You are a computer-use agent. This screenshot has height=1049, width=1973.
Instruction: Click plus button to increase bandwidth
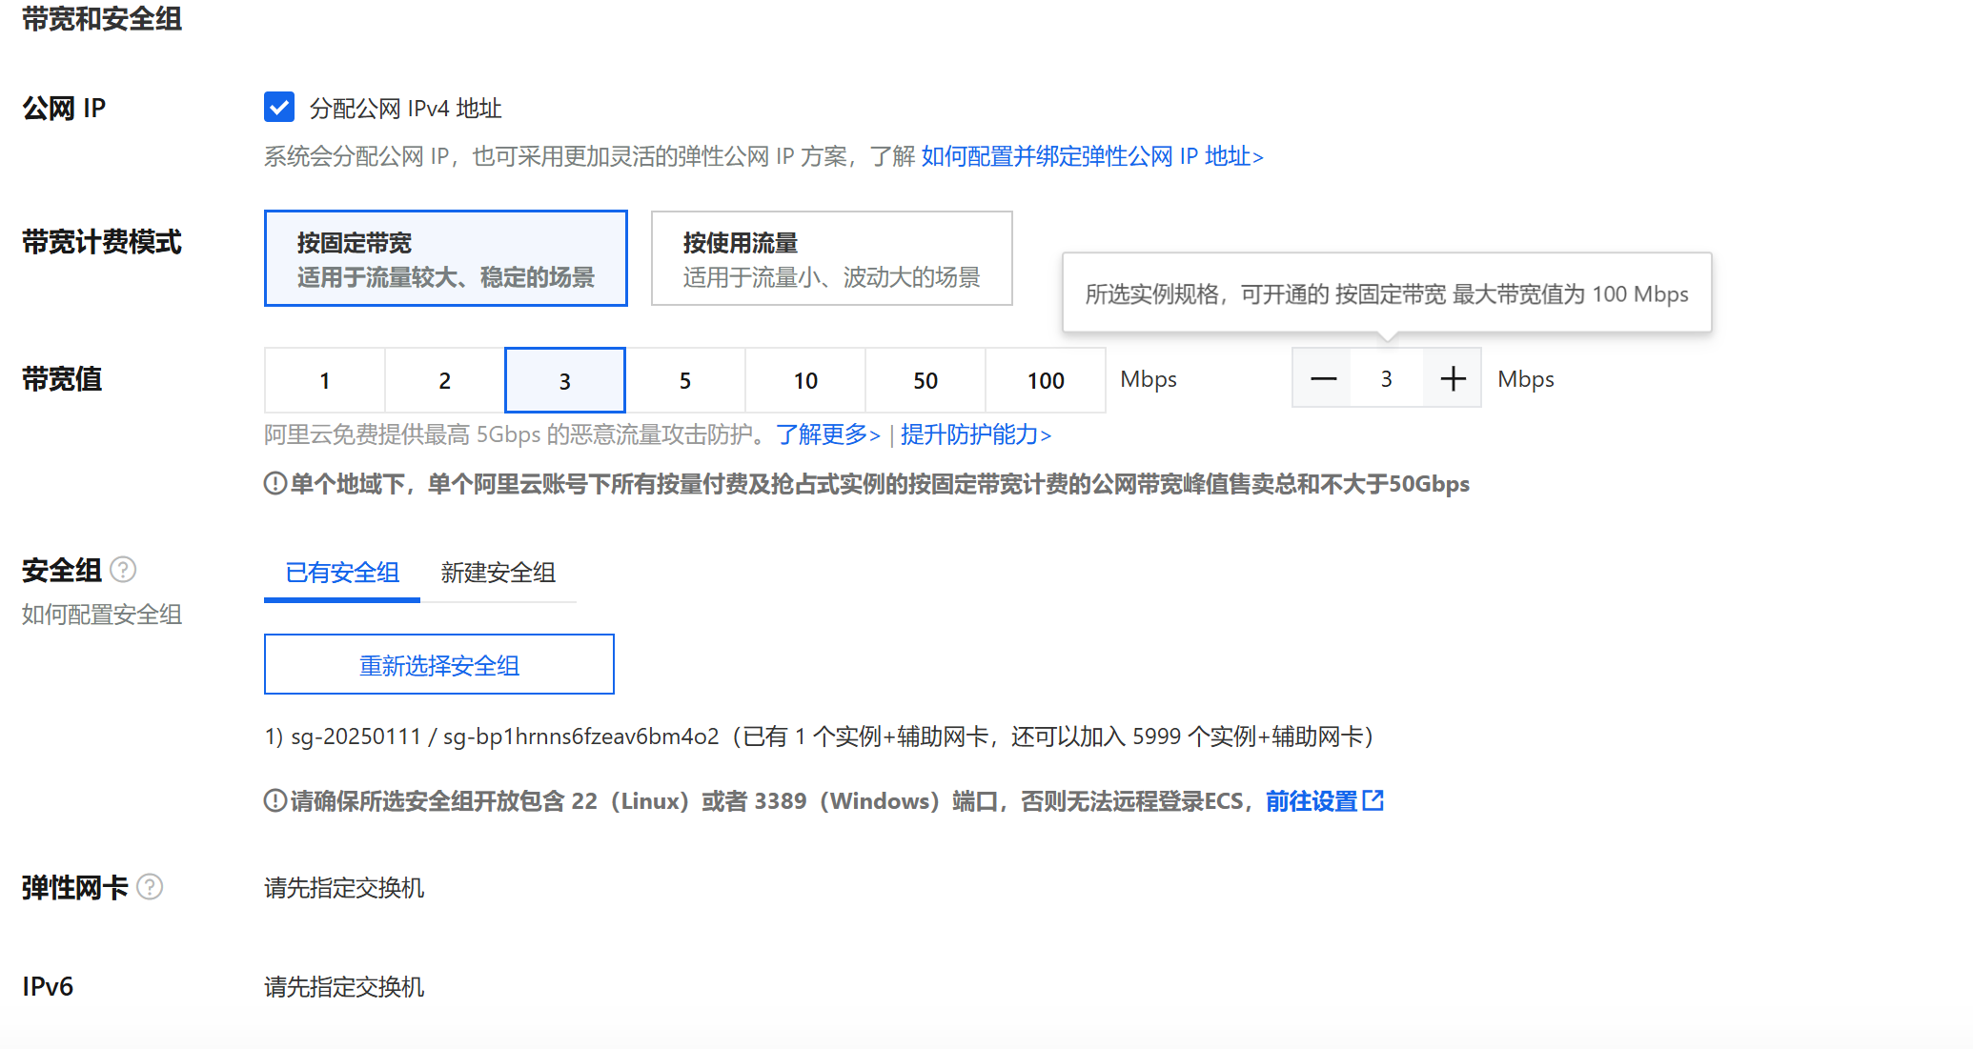point(1453,379)
